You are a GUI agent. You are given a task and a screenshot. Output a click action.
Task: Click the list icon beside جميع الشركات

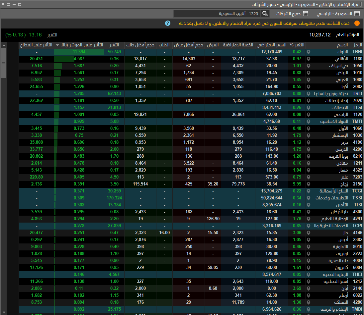[x=306, y=14]
